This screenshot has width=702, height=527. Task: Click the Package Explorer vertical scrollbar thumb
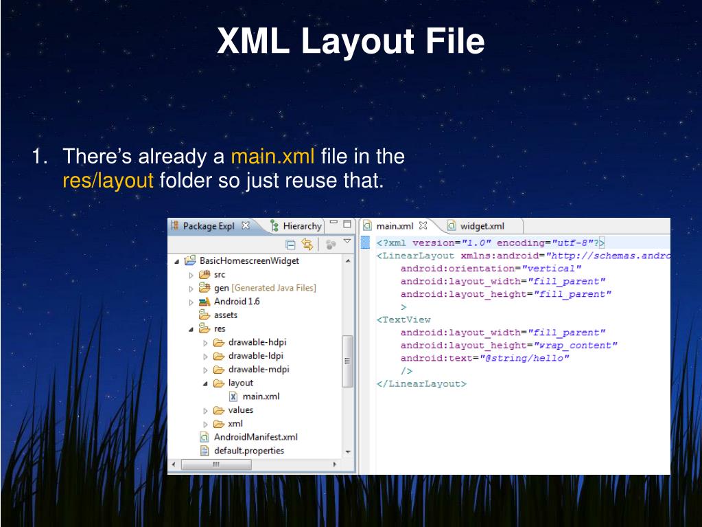(347, 361)
